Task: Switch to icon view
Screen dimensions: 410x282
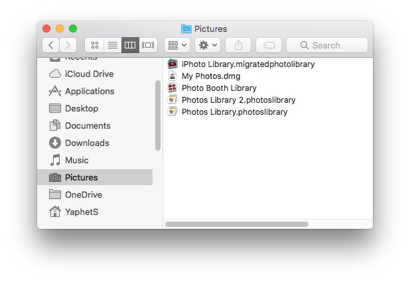Action: pyautogui.click(x=95, y=45)
